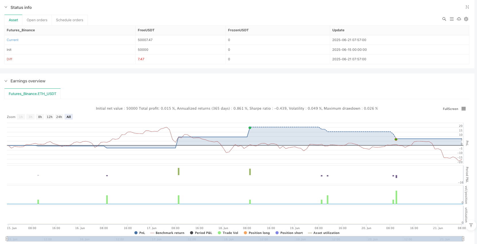Viewport: 477px width, 244px height.
Task: Toggle Benchmark return series visibility
Action: pos(167,233)
